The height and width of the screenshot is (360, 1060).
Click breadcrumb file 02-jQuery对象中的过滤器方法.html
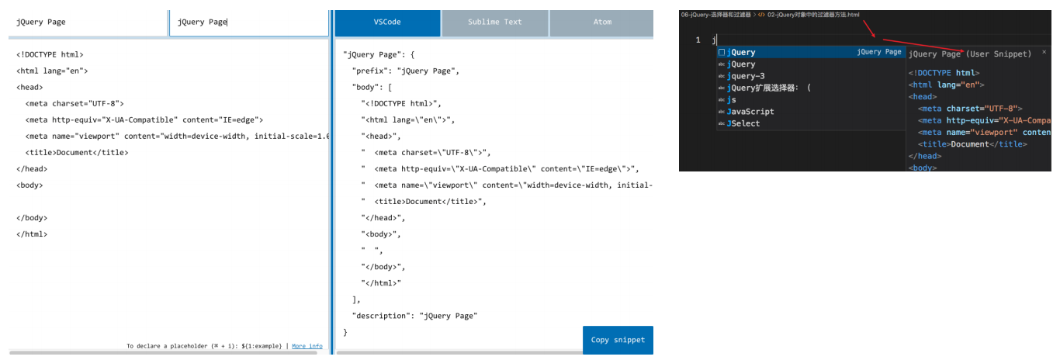(813, 15)
